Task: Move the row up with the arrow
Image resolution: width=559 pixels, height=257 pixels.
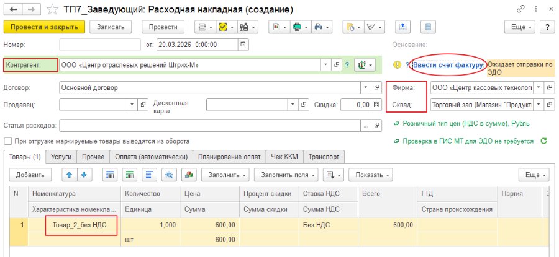Action: click(69, 175)
